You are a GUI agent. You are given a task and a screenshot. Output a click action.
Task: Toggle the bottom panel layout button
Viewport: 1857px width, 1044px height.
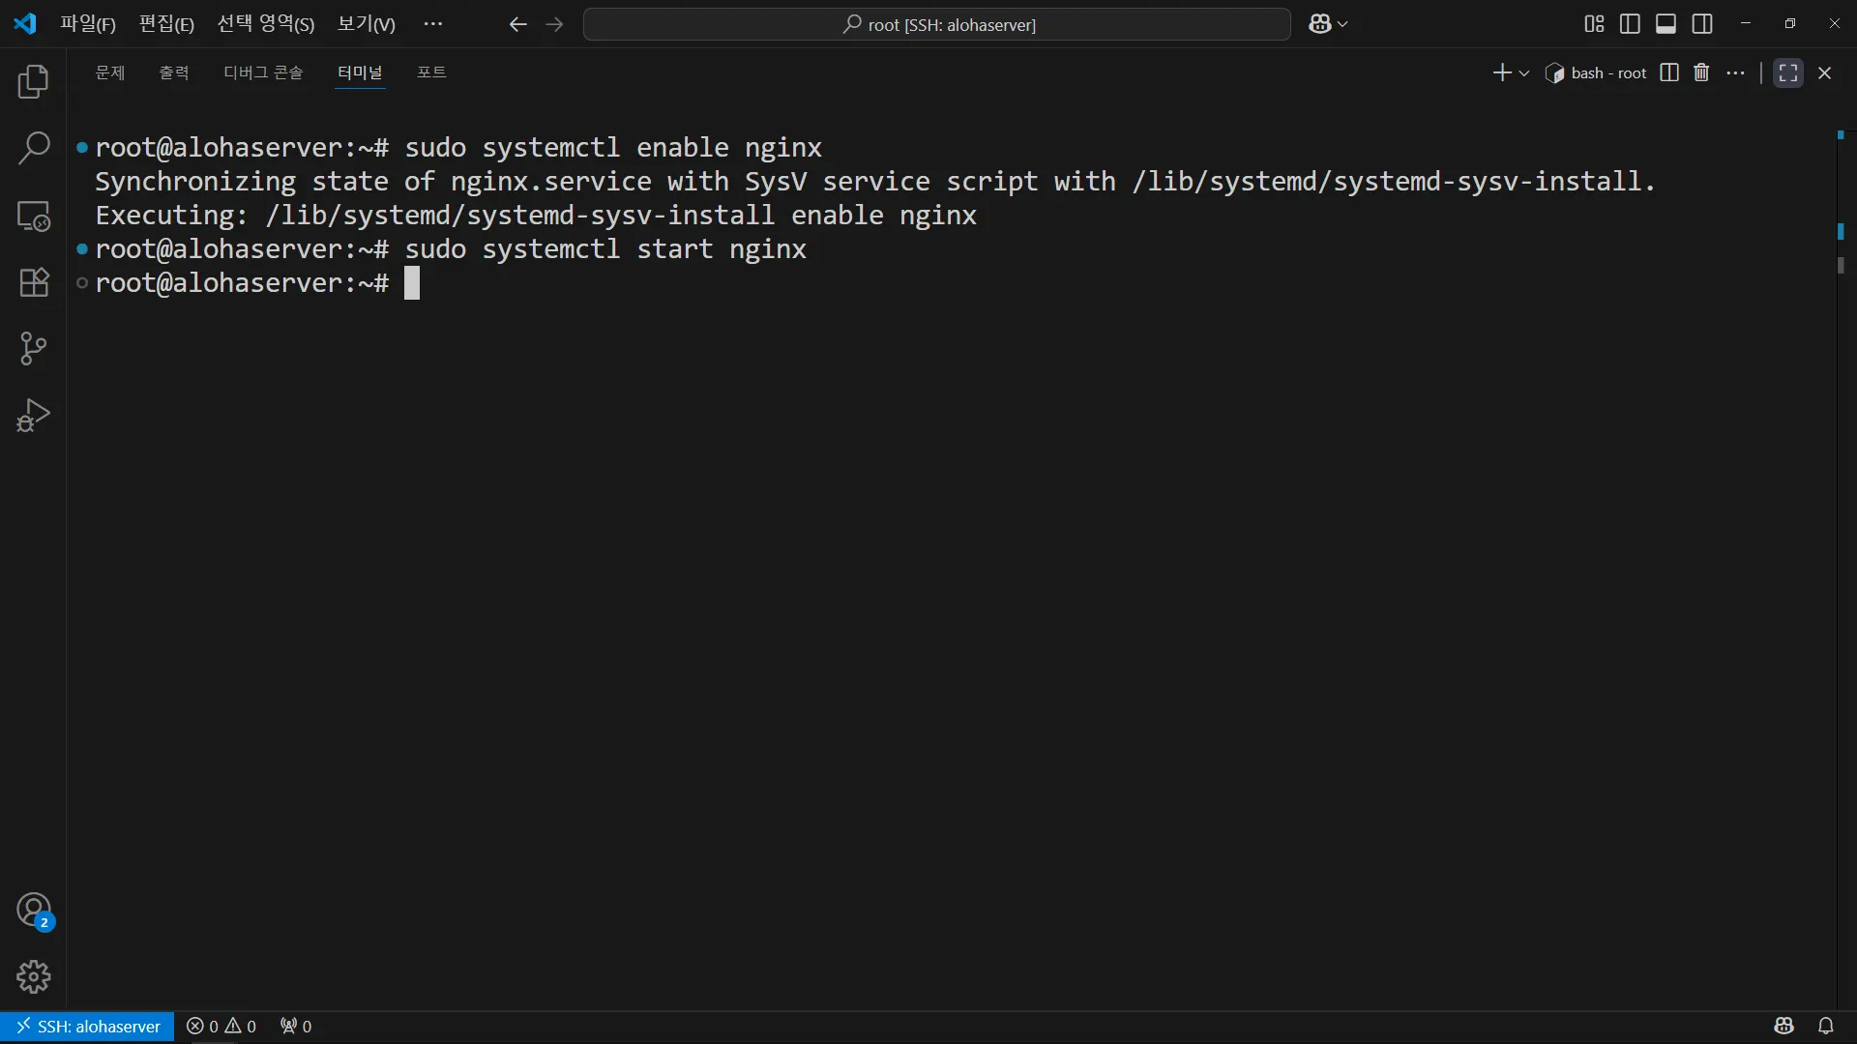coord(1665,24)
